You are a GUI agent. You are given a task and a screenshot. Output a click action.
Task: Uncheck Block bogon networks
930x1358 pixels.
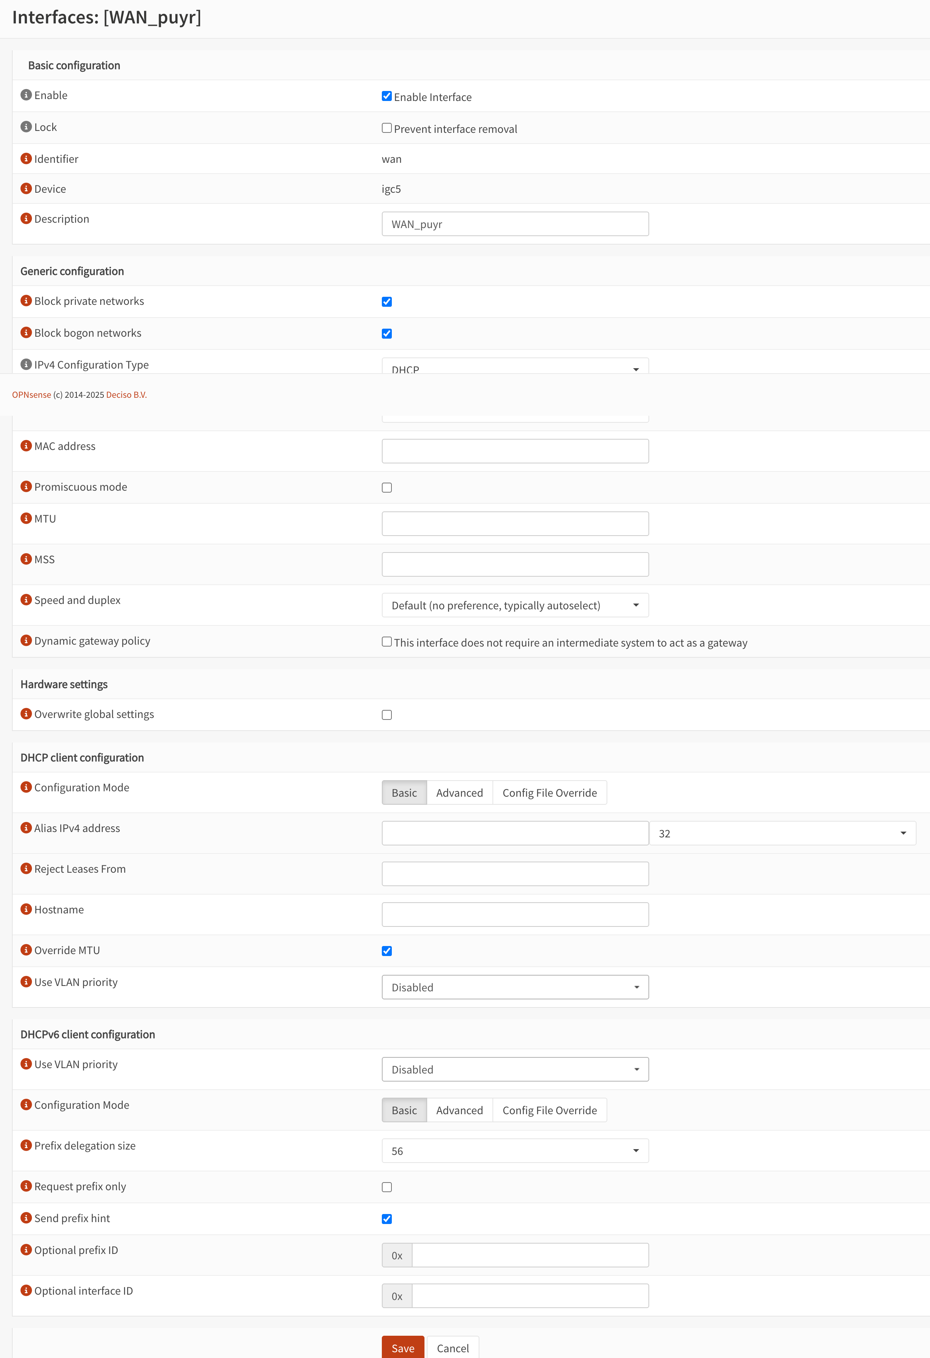(x=387, y=334)
